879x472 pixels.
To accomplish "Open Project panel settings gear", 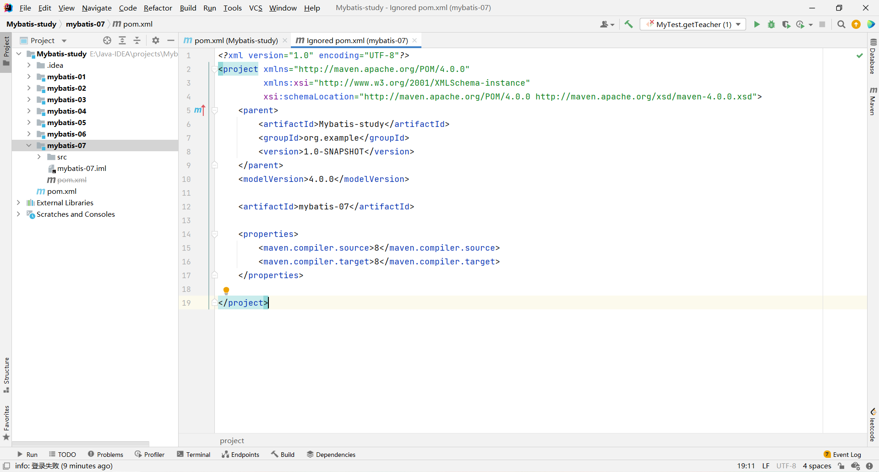I will click(x=156, y=40).
